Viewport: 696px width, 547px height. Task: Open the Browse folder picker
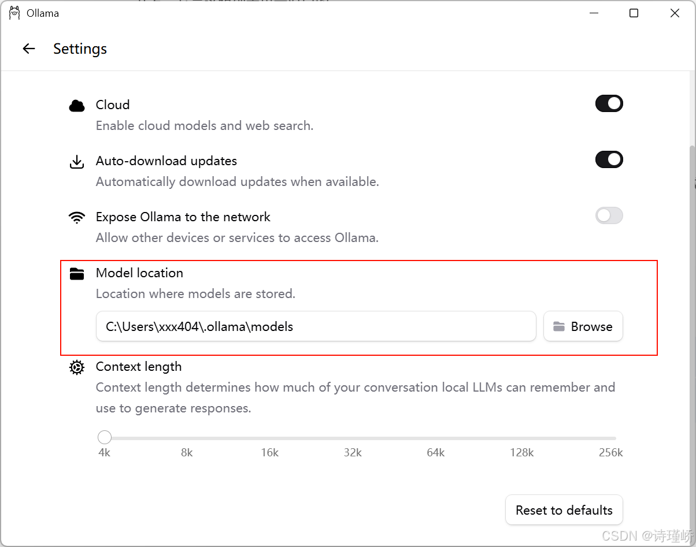coord(583,326)
